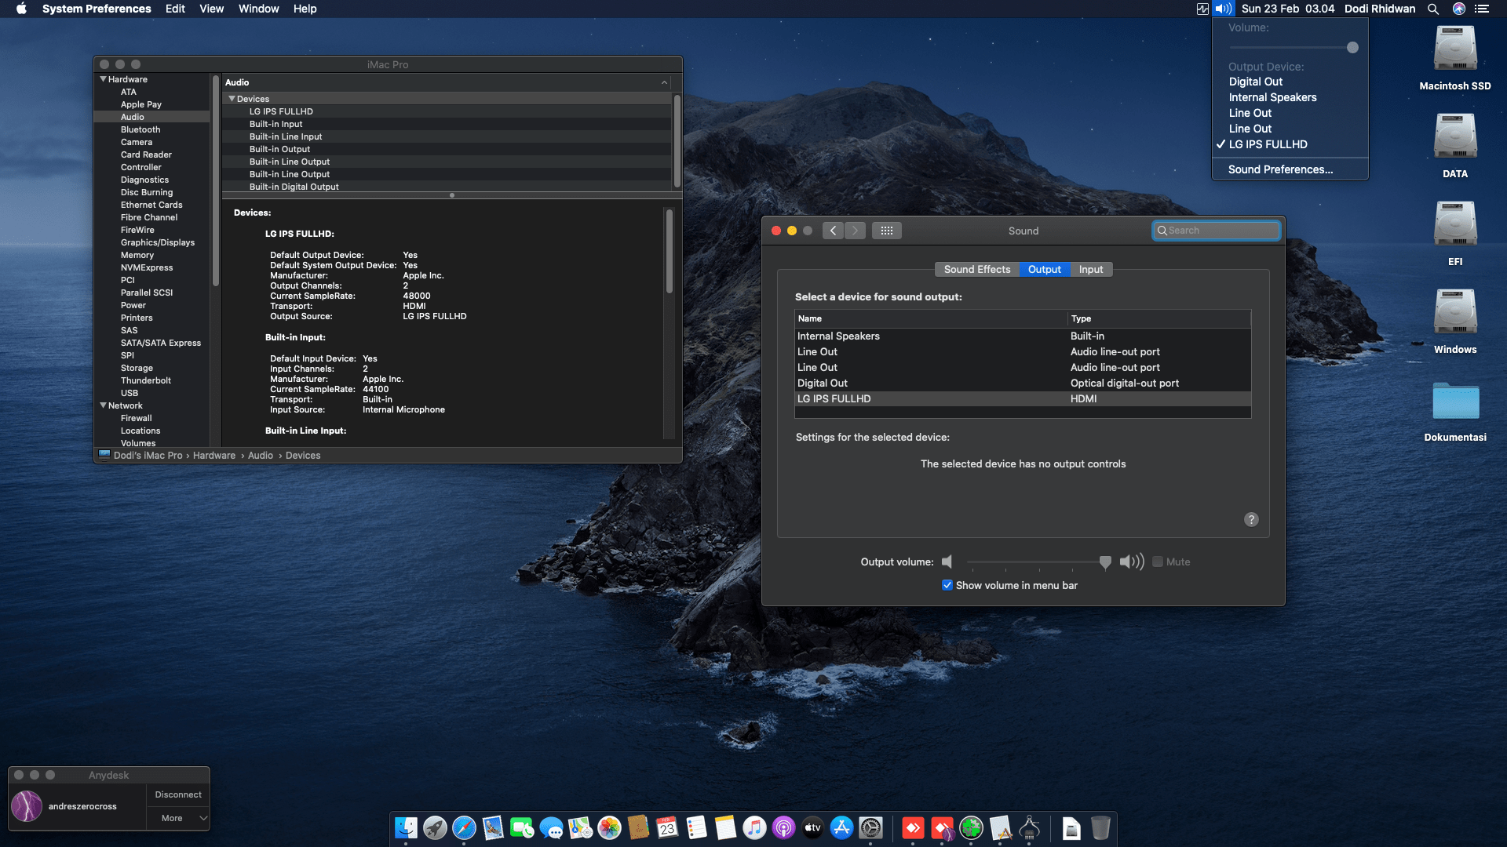Click Hardware in the bottom path bar
The width and height of the screenshot is (1507, 847).
click(214, 456)
